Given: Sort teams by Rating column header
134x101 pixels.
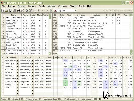Looking at the screenshot, I should pyautogui.click(x=25, y=15).
